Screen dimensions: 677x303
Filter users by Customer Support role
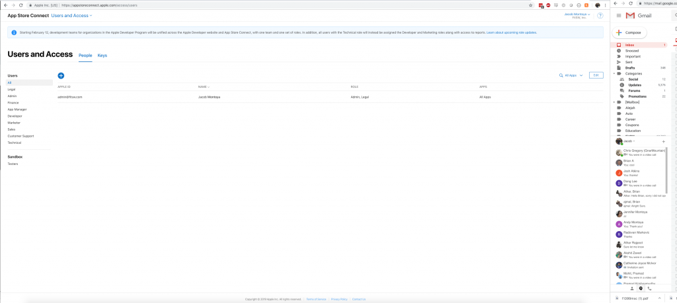click(20, 136)
